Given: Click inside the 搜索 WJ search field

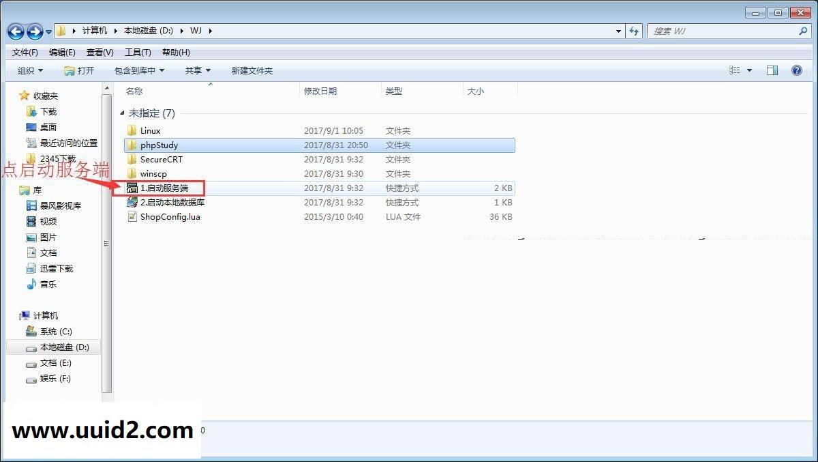Looking at the screenshot, I should [723, 31].
